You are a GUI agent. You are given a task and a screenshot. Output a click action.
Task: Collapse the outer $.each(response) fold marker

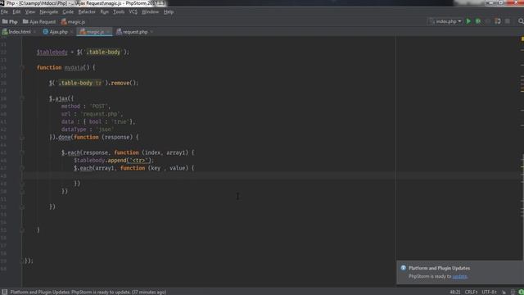[22, 152]
